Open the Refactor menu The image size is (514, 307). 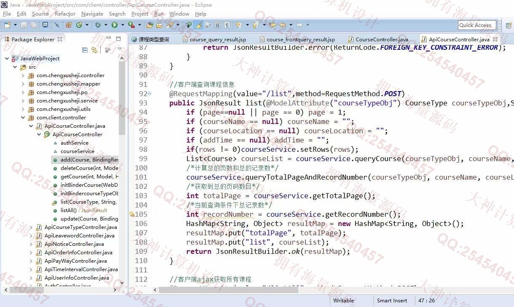pos(65,14)
